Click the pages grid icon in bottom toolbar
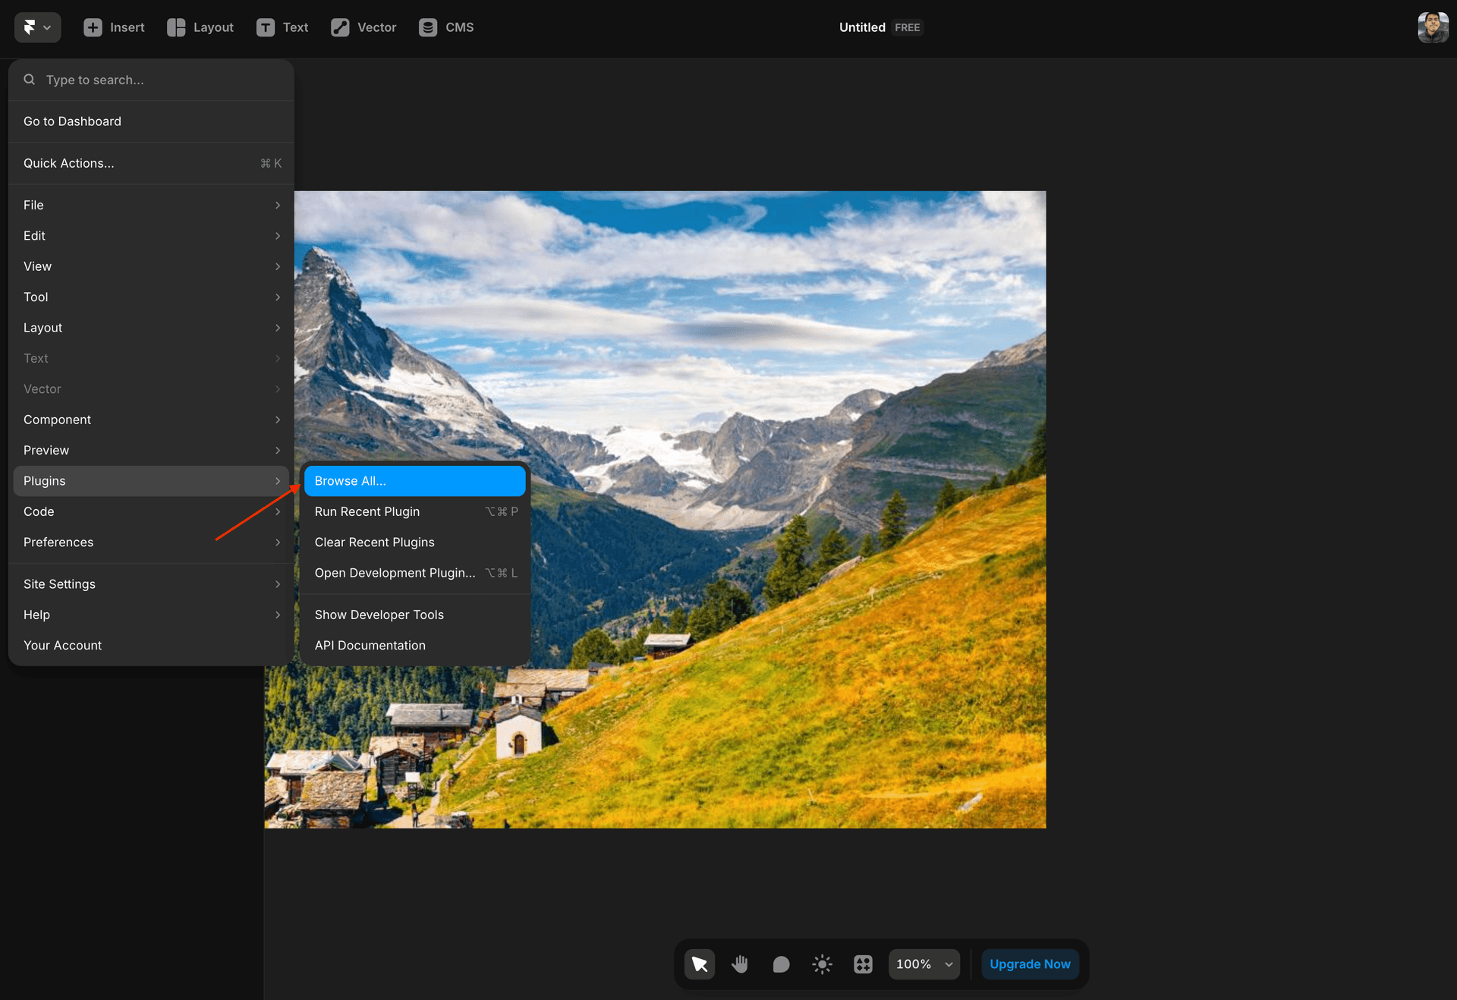The width and height of the screenshot is (1457, 1000). click(863, 964)
